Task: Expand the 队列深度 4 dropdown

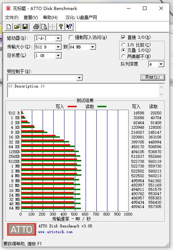Action: click(161, 64)
